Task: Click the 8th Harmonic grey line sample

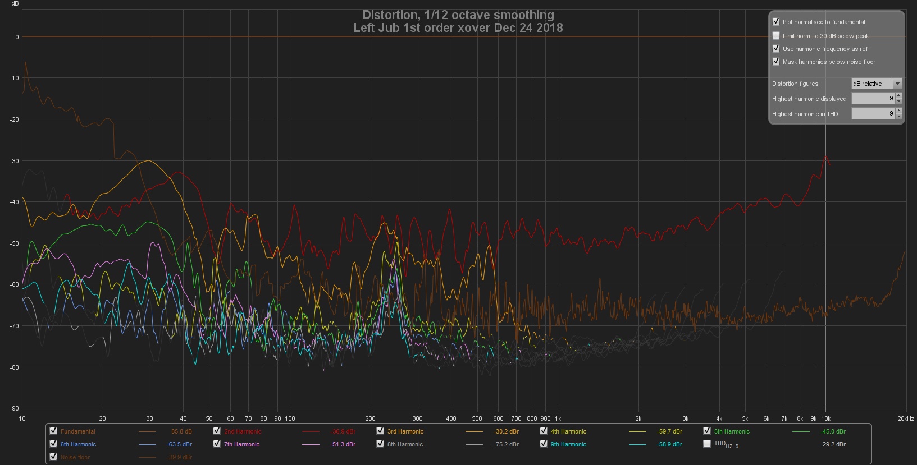Action: [x=475, y=445]
